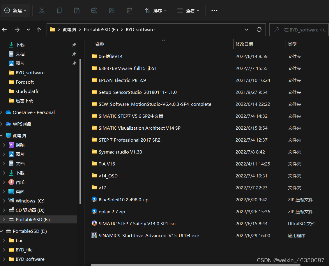Select 音乐 under 此电脑
Viewport: 329px width, 266px height.
point(20,182)
